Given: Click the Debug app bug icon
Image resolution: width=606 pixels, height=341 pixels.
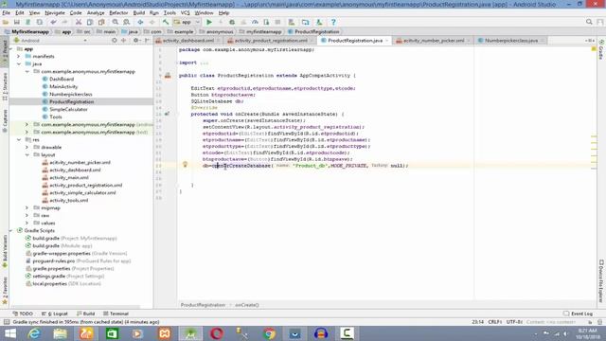Looking at the screenshot, I should click(x=232, y=23).
